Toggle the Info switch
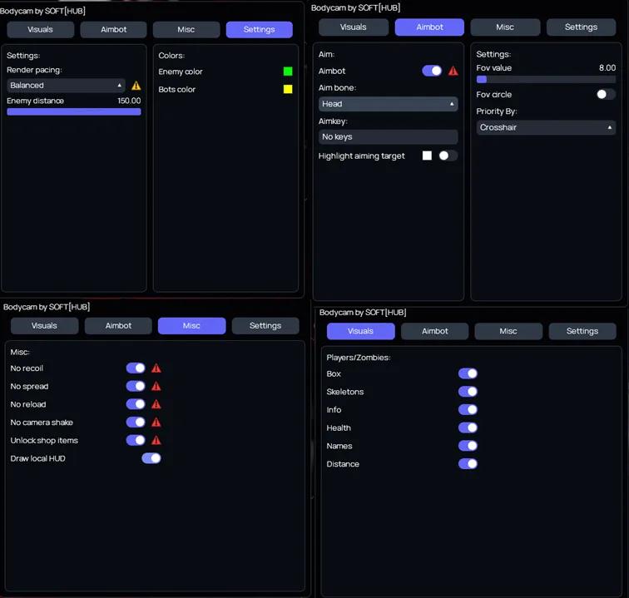The image size is (629, 598). 468,410
